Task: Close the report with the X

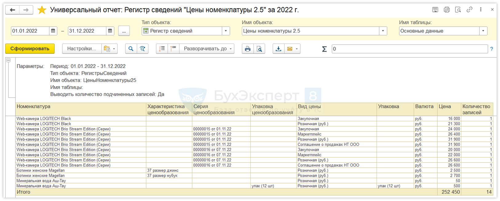Action: point(492,10)
